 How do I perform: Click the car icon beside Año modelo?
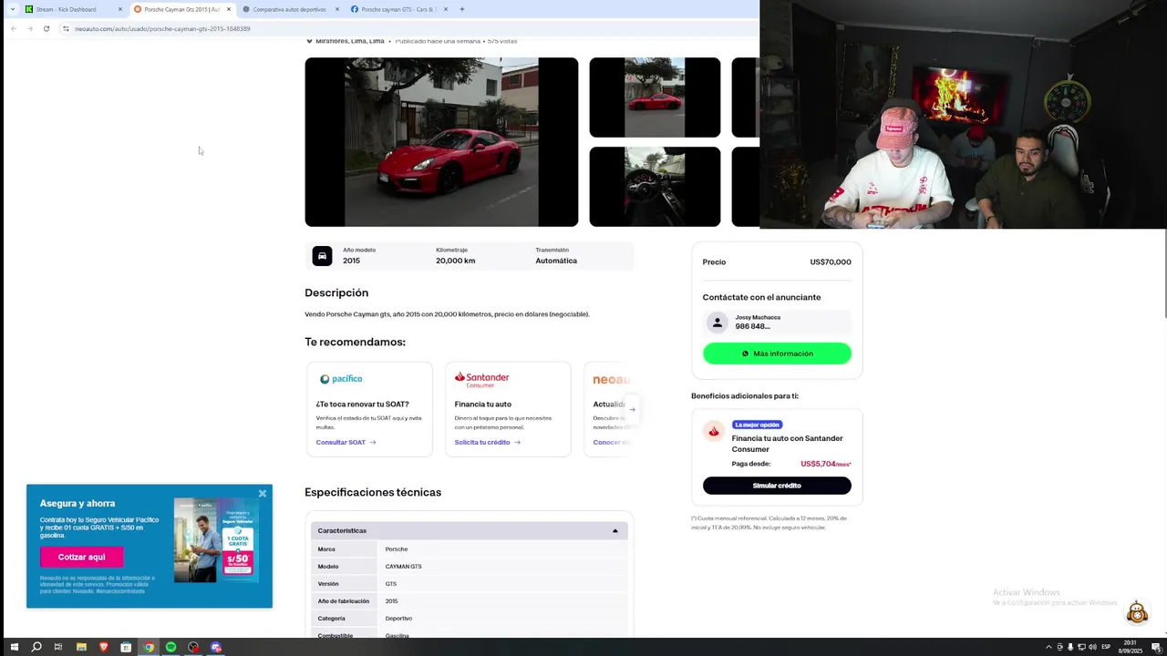tap(322, 256)
